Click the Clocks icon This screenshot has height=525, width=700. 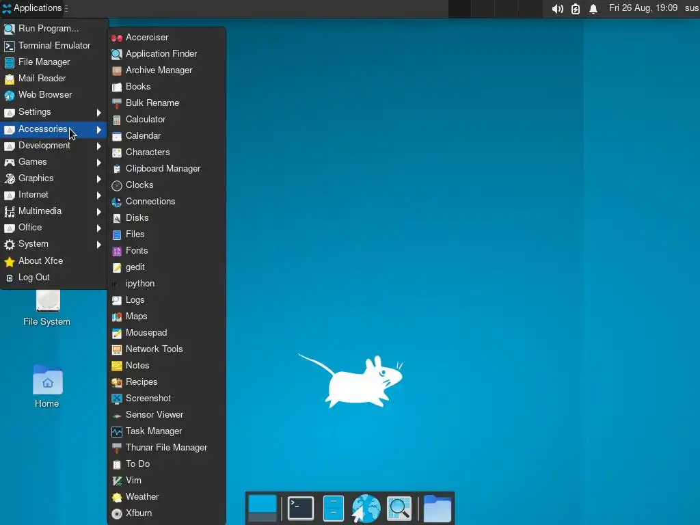pyautogui.click(x=116, y=185)
